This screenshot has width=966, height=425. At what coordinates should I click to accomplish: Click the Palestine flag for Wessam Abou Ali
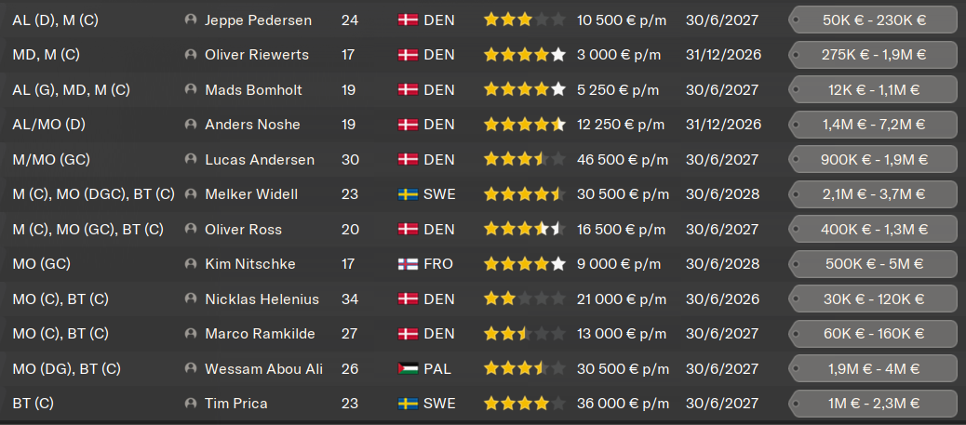coord(408,369)
